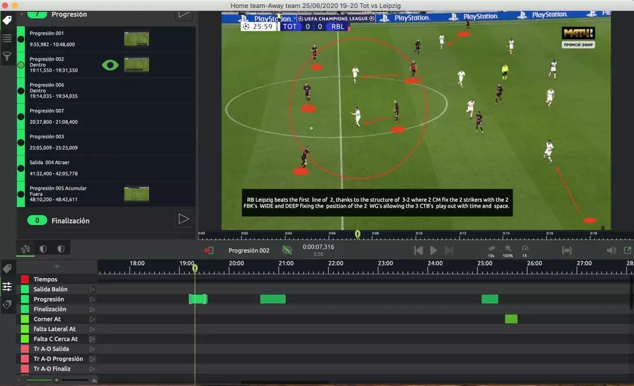Expand the Corner At timeline row arrow
Image resolution: width=634 pixels, height=386 pixels.
(x=92, y=319)
